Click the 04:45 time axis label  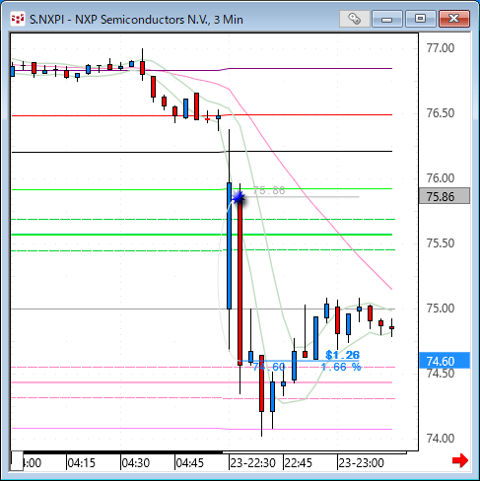(190, 463)
